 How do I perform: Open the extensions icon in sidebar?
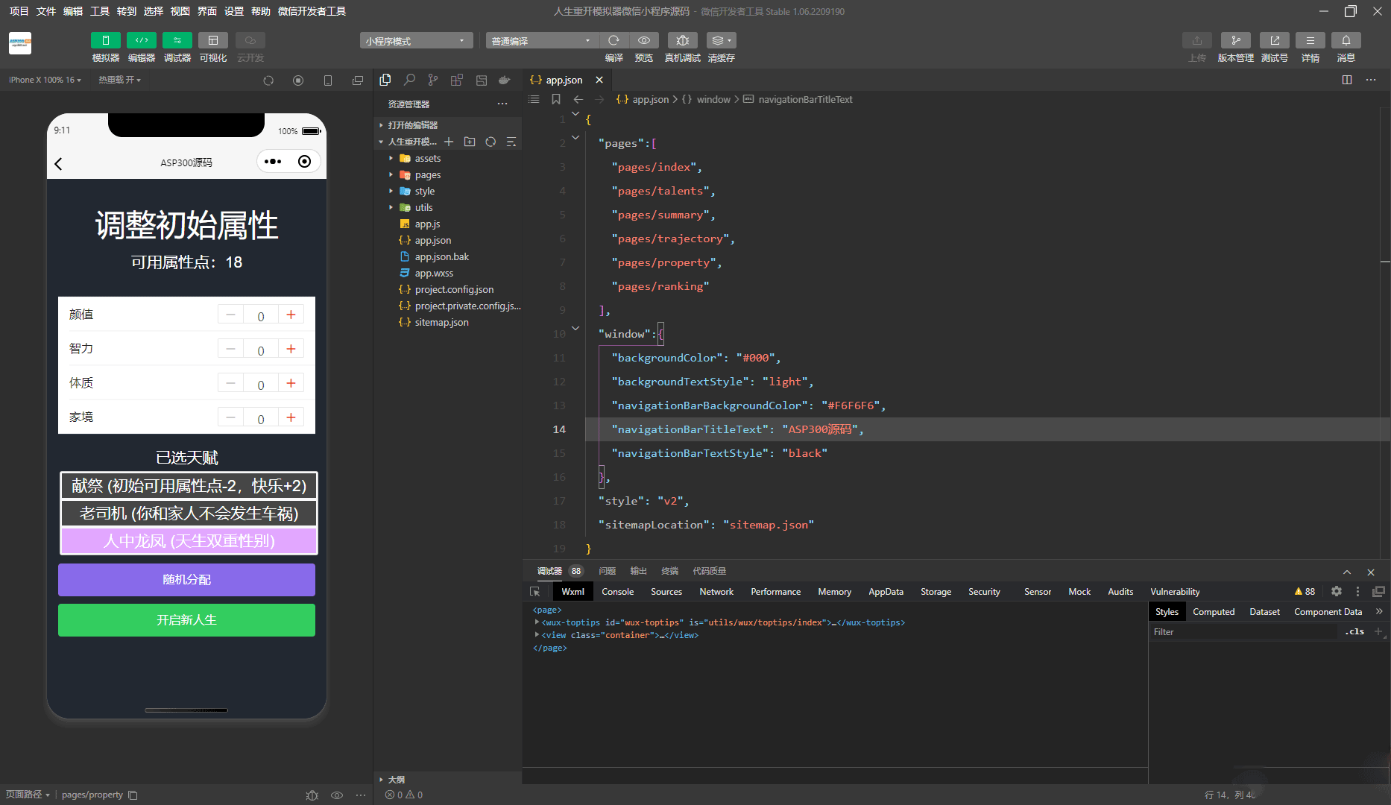(x=457, y=80)
